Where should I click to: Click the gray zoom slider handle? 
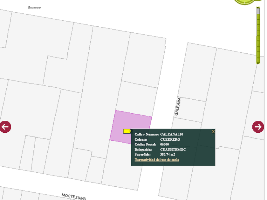point(258,10)
